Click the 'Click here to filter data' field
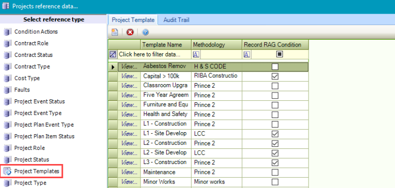This screenshot has height=188, width=395. click(150, 54)
